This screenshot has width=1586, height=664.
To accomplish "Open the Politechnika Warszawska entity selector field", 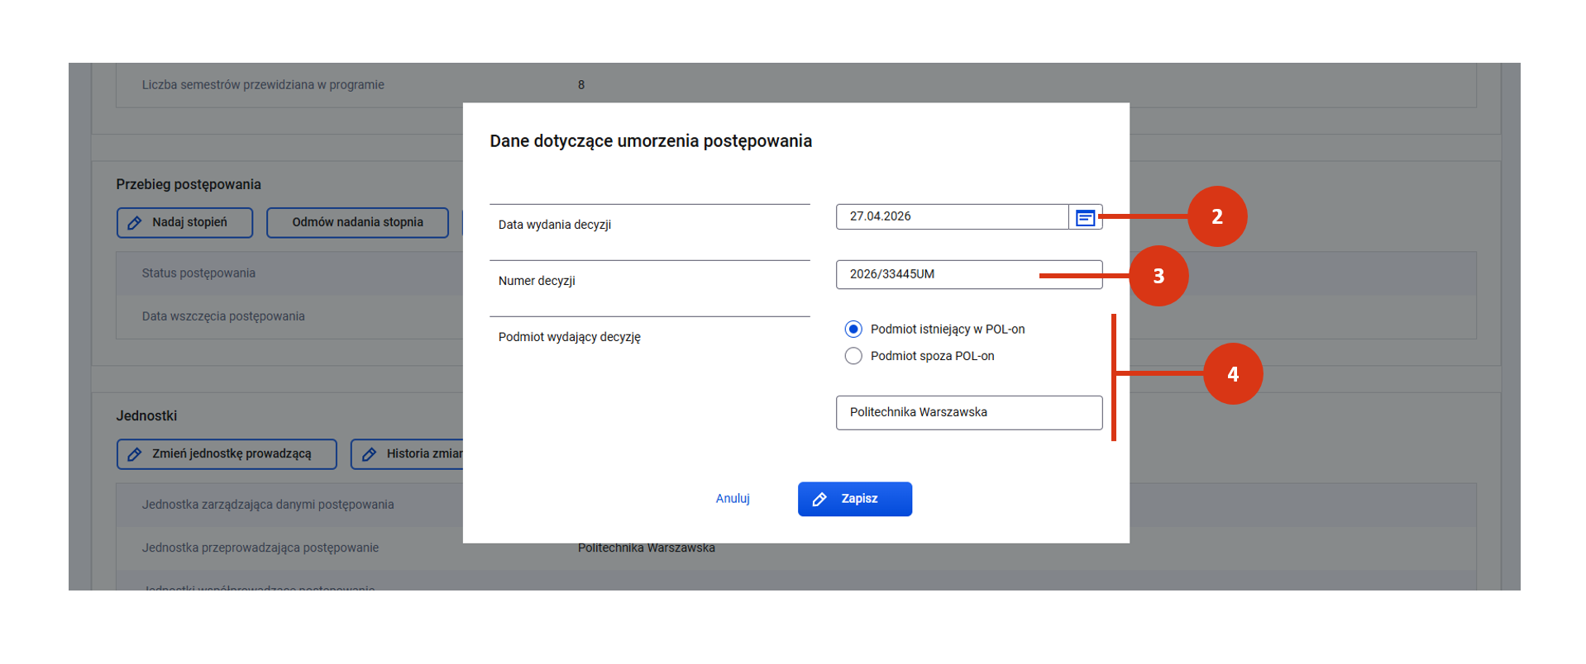I will (968, 412).
